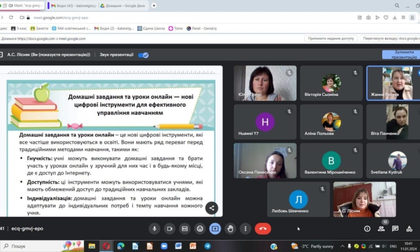Open Telegram from the taskbar
This screenshot has width=420, height=252.
207,246
